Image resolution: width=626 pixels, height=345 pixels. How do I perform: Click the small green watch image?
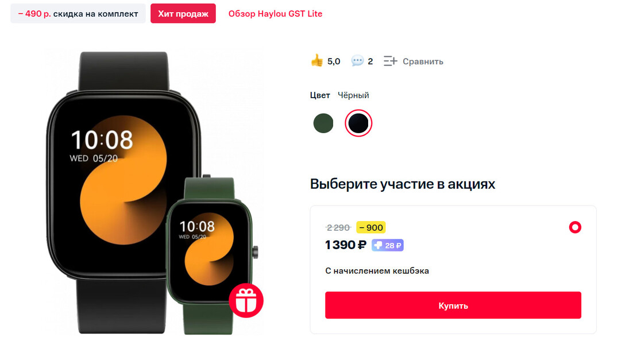click(211, 255)
